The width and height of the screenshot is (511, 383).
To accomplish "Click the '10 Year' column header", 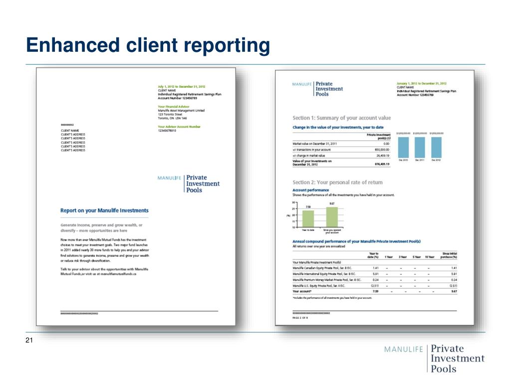I will click(x=430, y=257).
